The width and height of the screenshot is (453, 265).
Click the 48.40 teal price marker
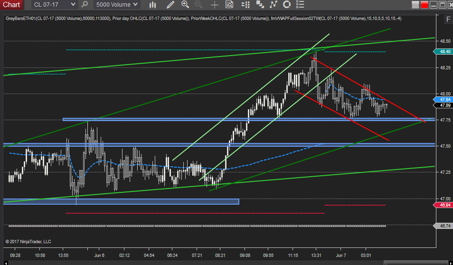pyautogui.click(x=444, y=52)
